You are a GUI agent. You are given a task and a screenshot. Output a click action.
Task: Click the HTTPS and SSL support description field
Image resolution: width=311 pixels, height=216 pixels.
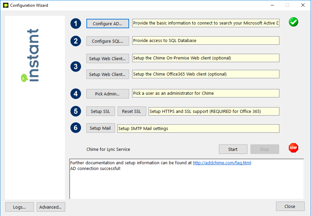point(214,112)
